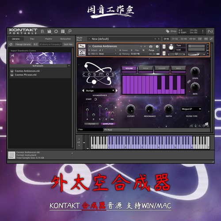Open the Shop tag icon
221x221 pixels.
(168, 31)
